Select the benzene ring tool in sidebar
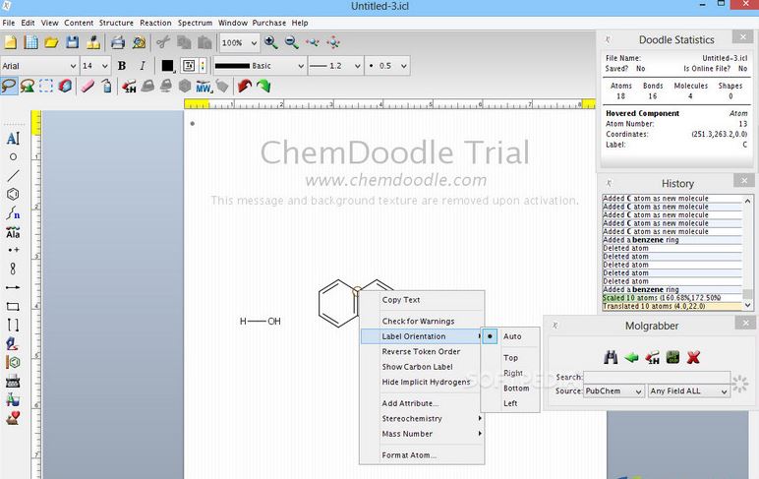Screen dimensions: 759x479 pos(13,194)
